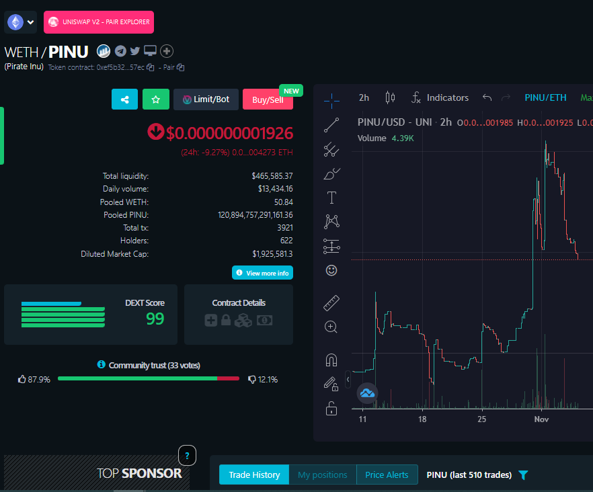Open the candlestick chart style menu
The width and height of the screenshot is (593, 492).
point(390,97)
